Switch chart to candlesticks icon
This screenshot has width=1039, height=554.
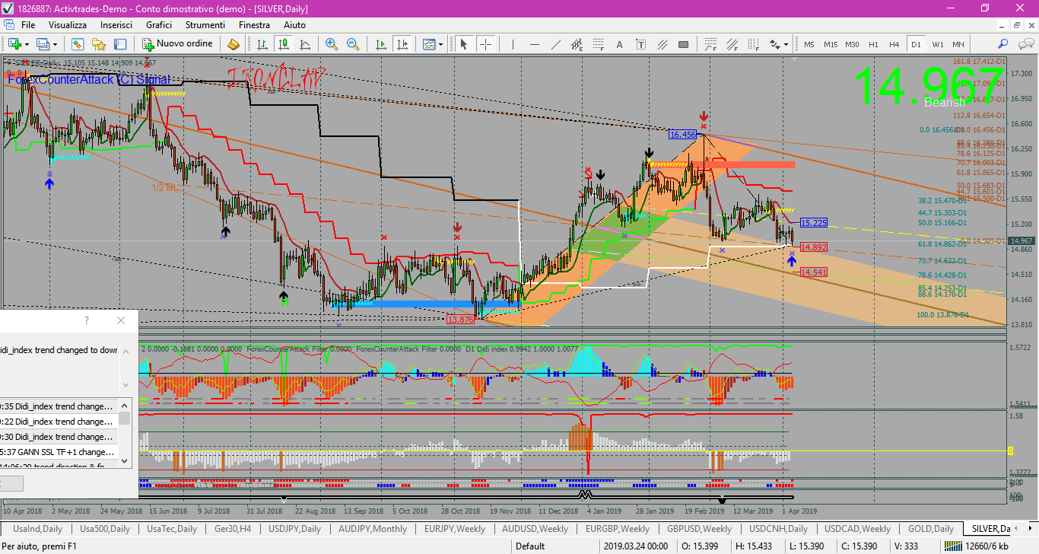282,44
